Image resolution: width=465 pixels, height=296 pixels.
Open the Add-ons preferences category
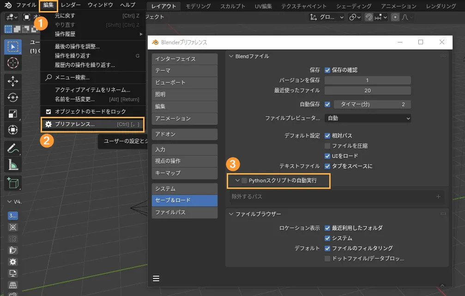tap(184, 134)
